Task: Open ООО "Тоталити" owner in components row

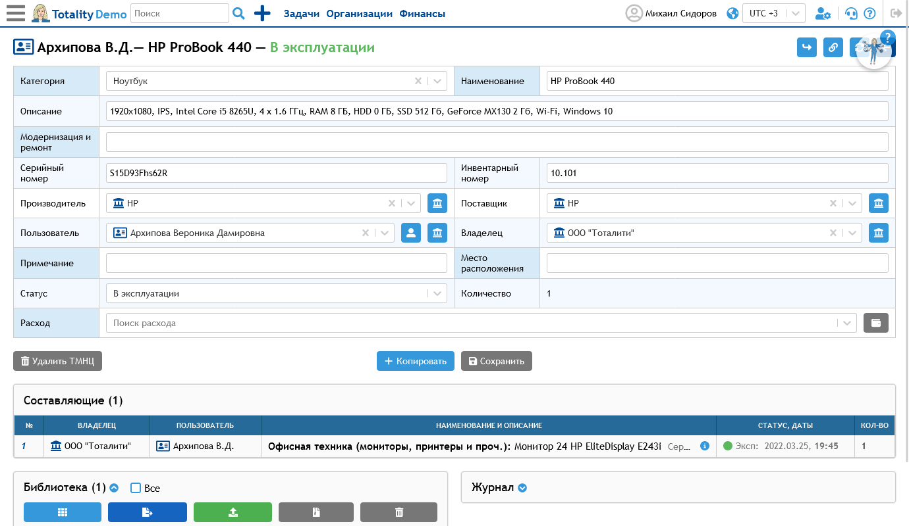Action: 91,446
